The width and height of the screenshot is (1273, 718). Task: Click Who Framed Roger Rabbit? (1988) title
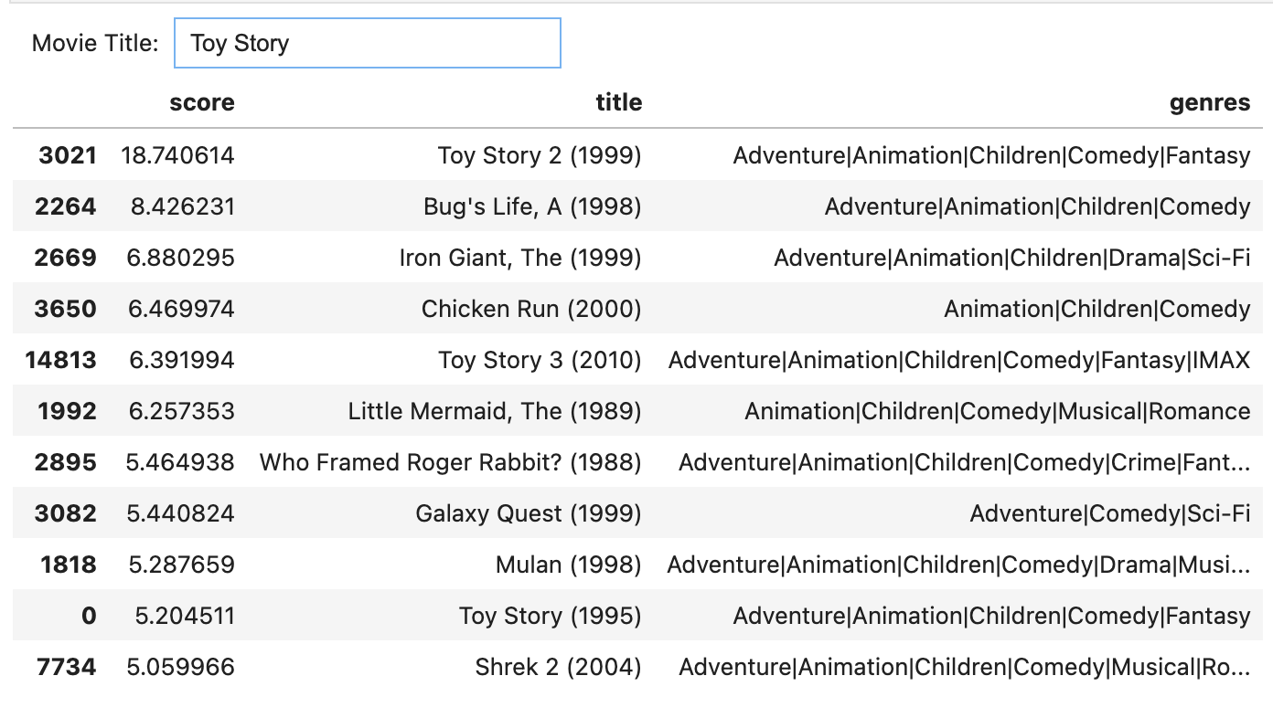click(x=451, y=462)
